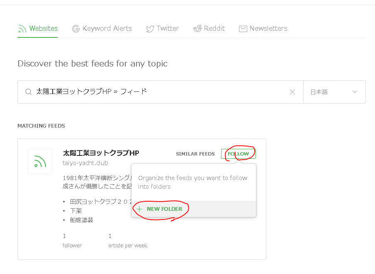Viewport: 375px width, 274px height.
Task: Open the taiyo-yacht.club feed link
Action: point(85,163)
